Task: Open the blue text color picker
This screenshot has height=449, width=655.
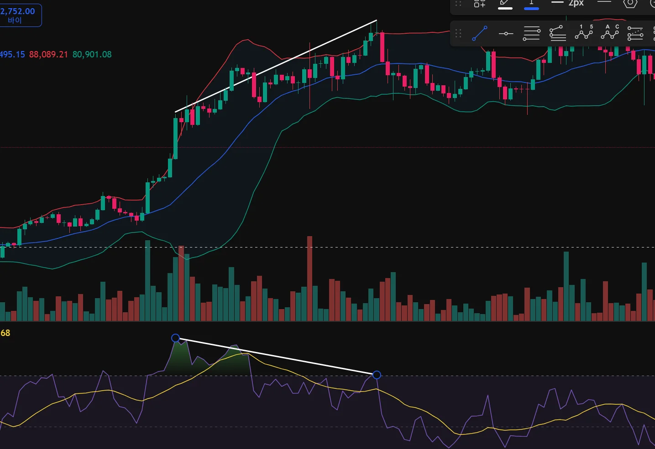Action: click(531, 4)
